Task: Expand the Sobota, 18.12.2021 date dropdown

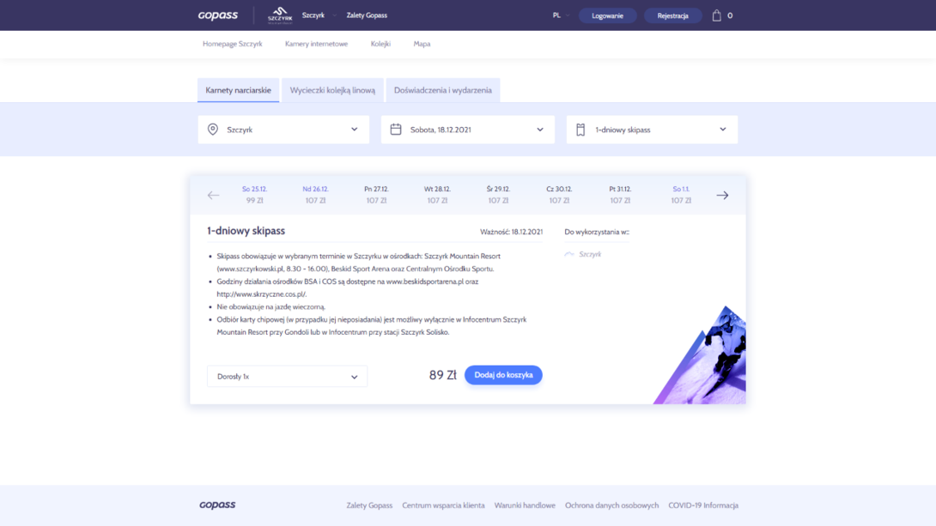Action: click(467, 130)
